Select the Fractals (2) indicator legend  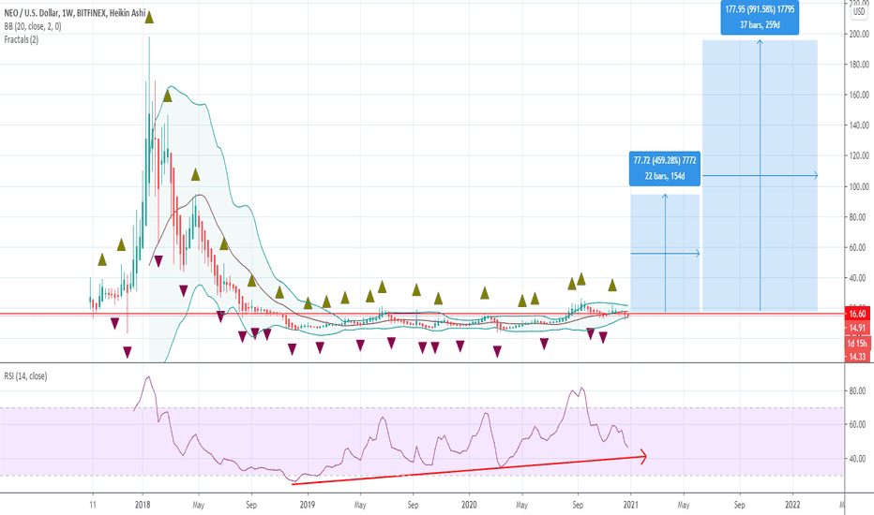22,39
